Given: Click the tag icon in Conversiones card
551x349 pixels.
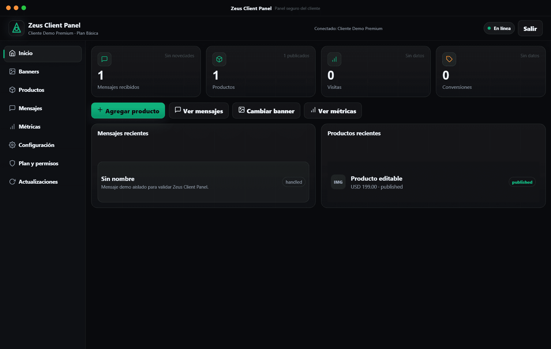Looking at the screenshot, I should pyautogui.click(x=449, y=59).
